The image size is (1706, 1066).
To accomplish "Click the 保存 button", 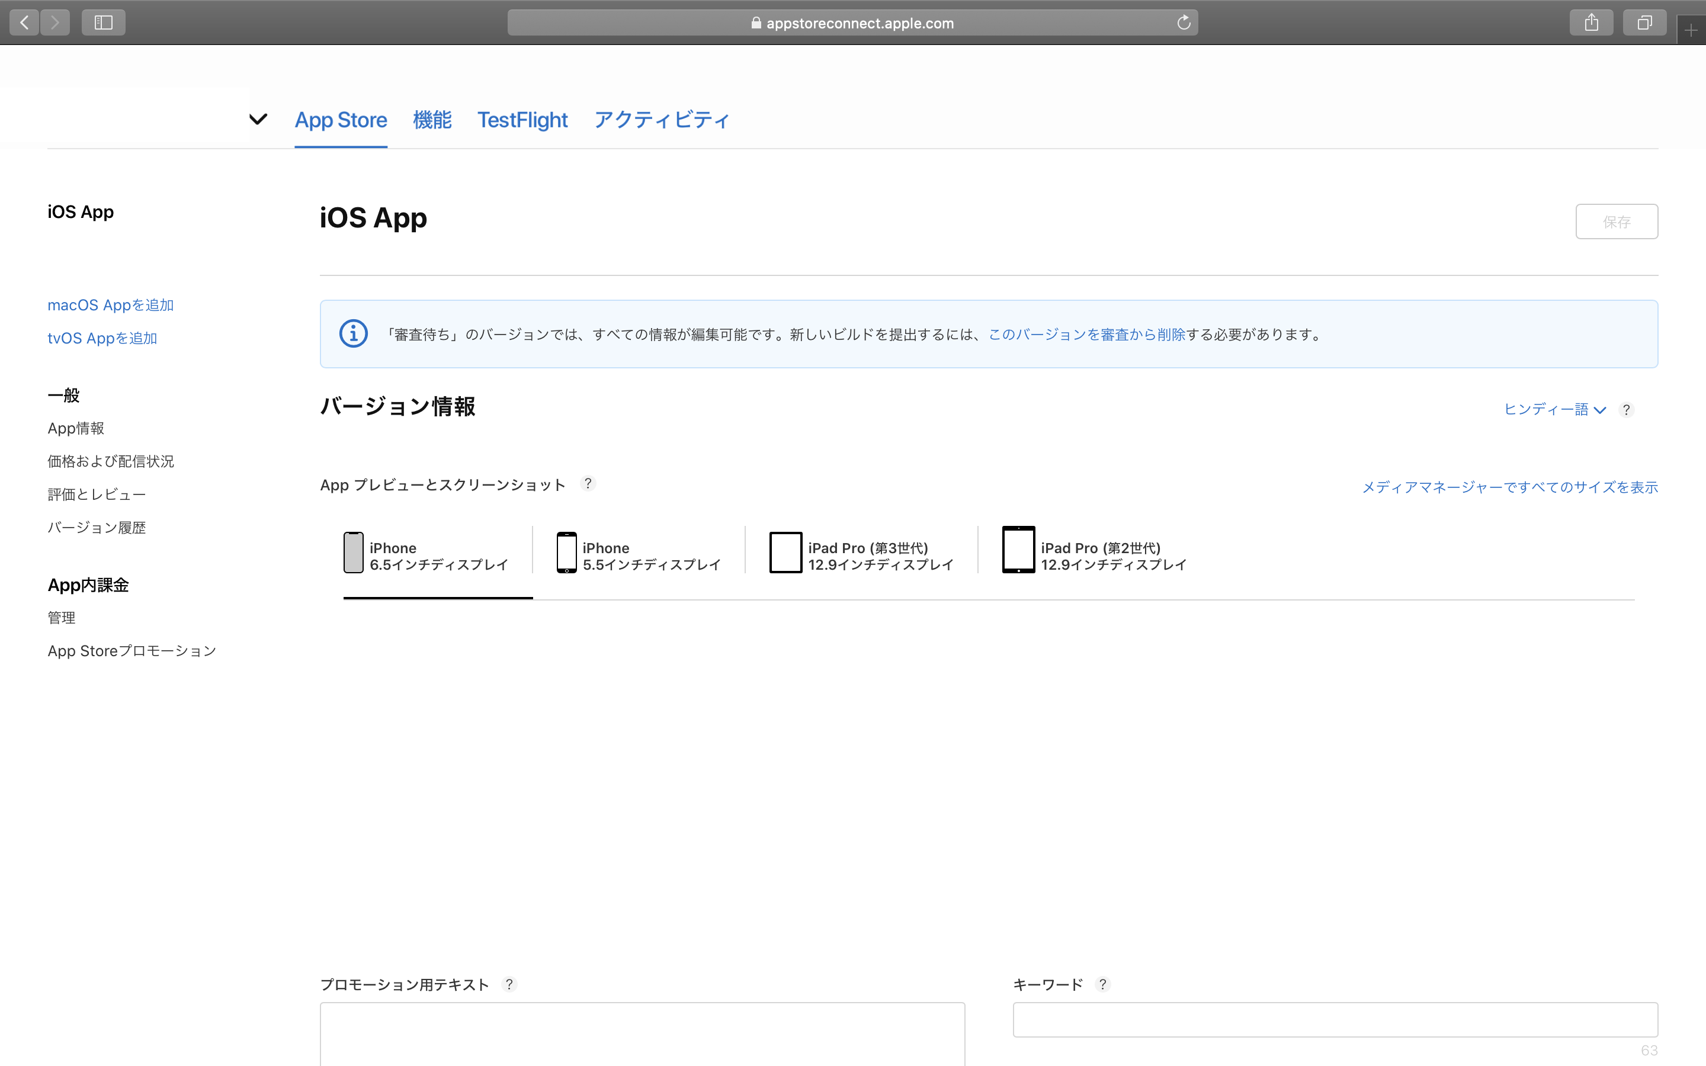I will [1617, 222].
